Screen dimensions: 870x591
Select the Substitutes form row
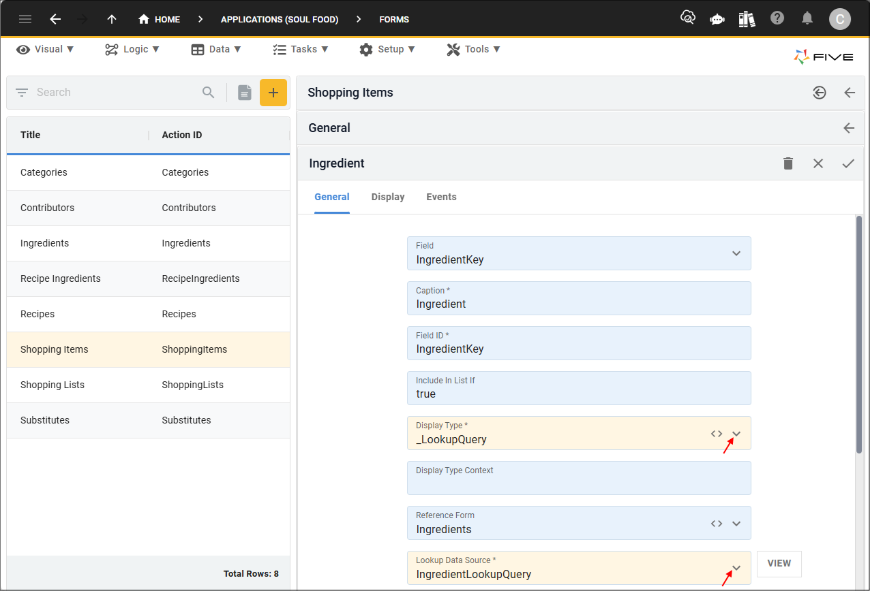148,420
